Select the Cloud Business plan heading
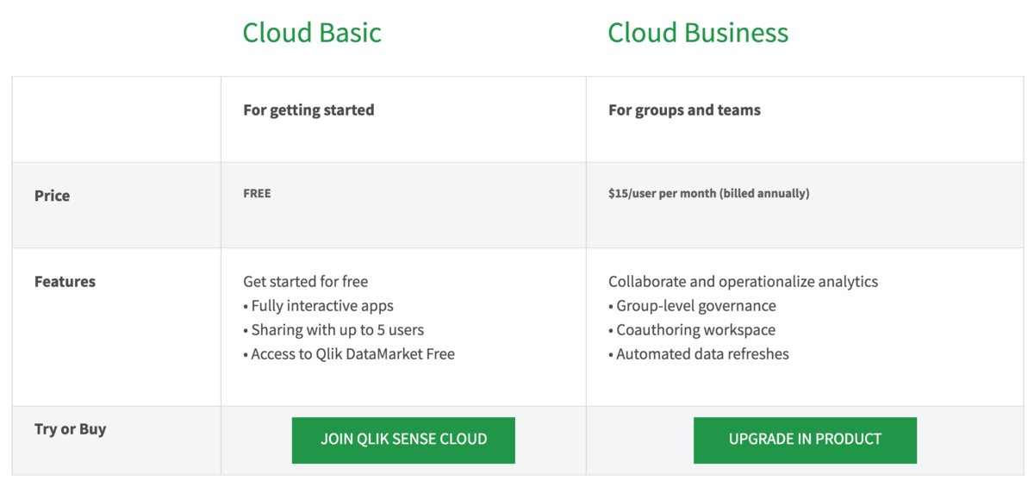The height and width of the screenshot is (487, 1034). click(697, 33)
